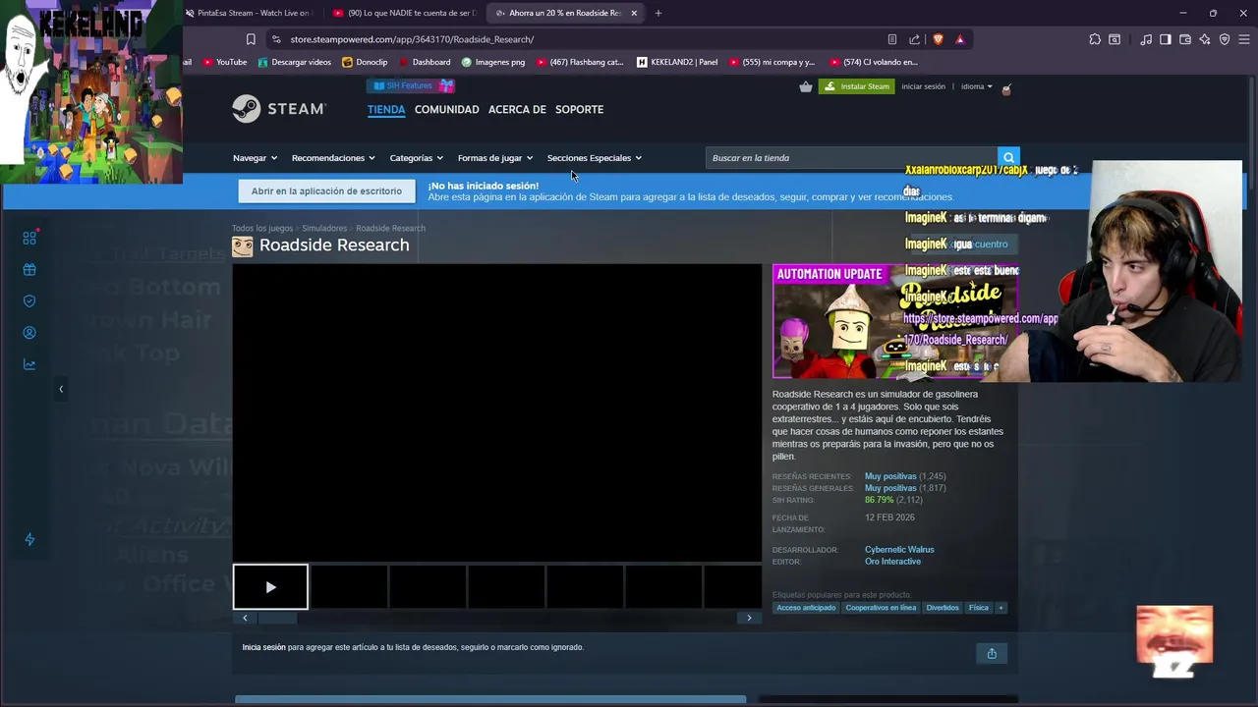Screen dimensions: 1258x707
Task: Open the gift icon in left sidebar
Action: click(29, 269)
